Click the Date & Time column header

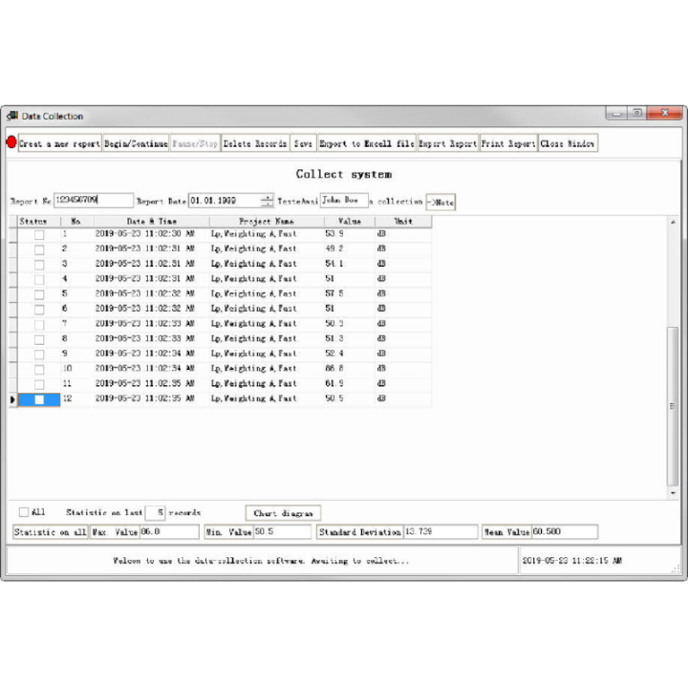[x=151, y=221]
